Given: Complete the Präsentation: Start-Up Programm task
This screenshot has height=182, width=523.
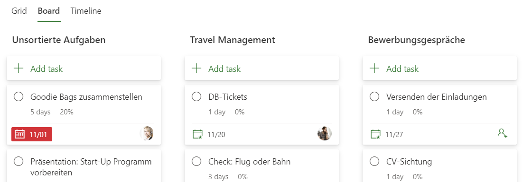Looking at the screenshot, I should [19, 162].
